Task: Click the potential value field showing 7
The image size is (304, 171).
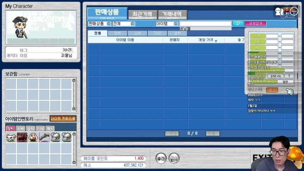Action: [289, 76]
